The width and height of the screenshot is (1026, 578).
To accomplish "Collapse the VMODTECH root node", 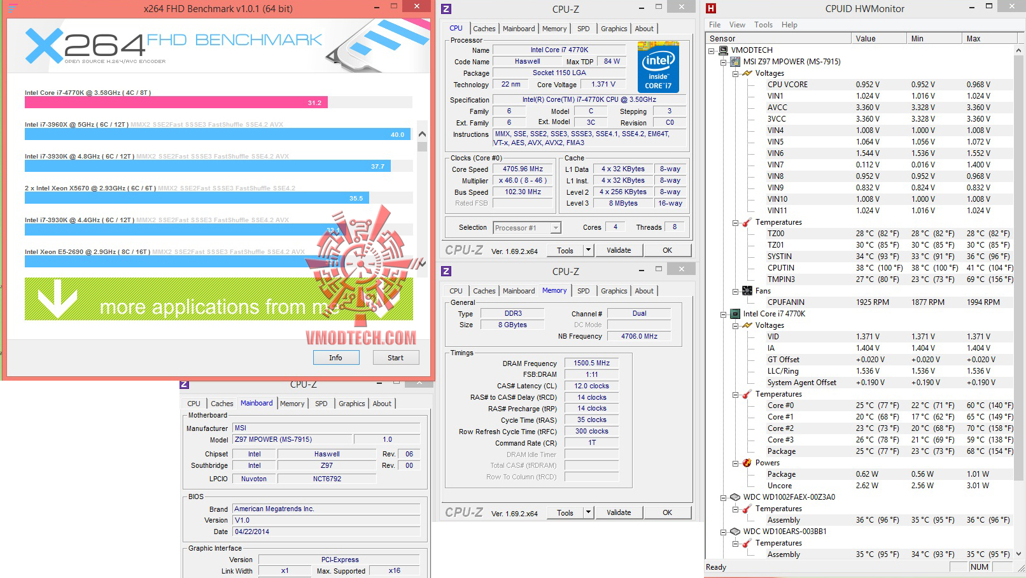I will [712, 51].
